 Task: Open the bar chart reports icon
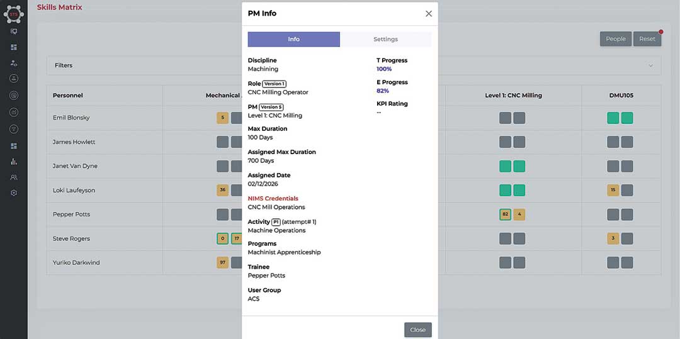[x=14, y=162]
